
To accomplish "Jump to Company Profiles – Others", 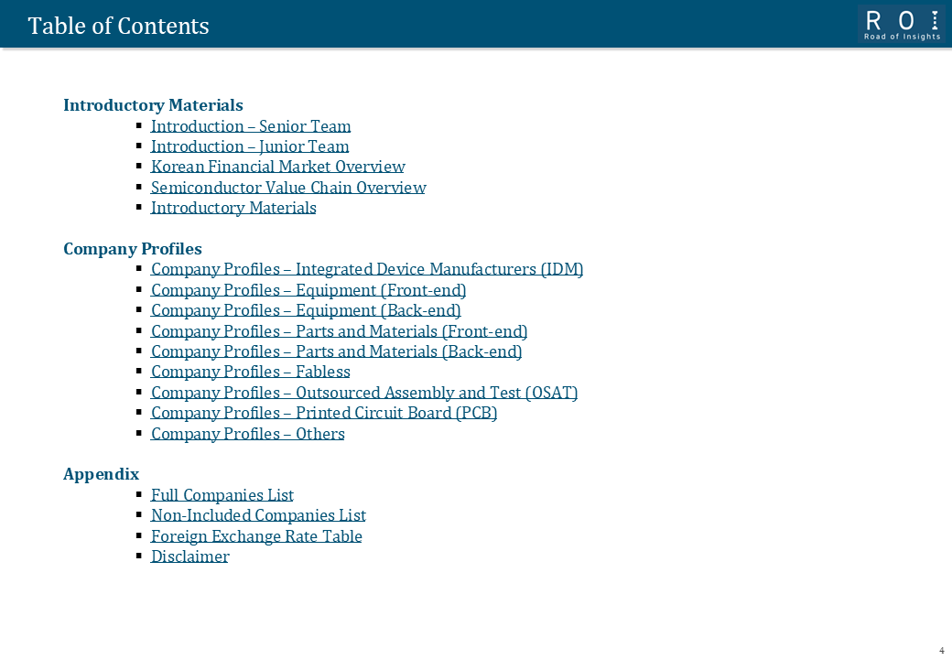I will point(248,434).
